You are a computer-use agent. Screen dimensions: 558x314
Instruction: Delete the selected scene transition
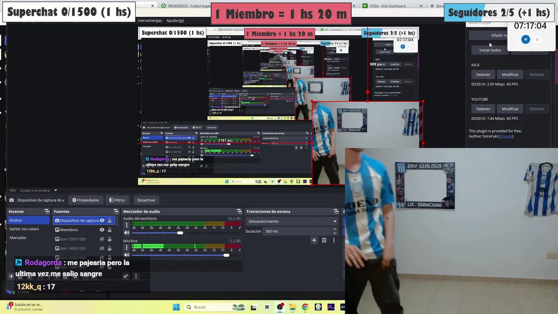point(324,240)
